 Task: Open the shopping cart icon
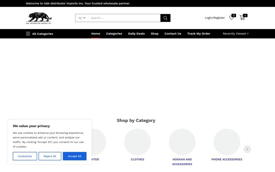(243, 18)
